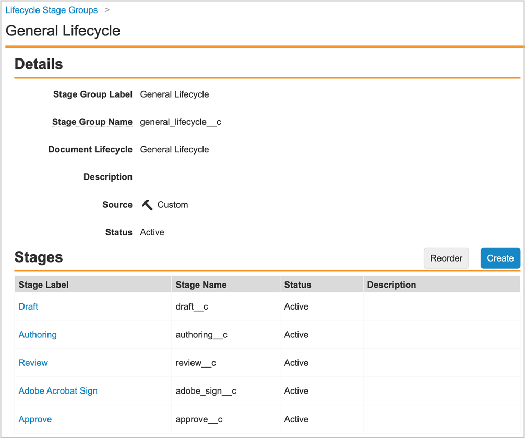Click the Stage Group Name field label
525x438 pixels.
pos(92,122)
